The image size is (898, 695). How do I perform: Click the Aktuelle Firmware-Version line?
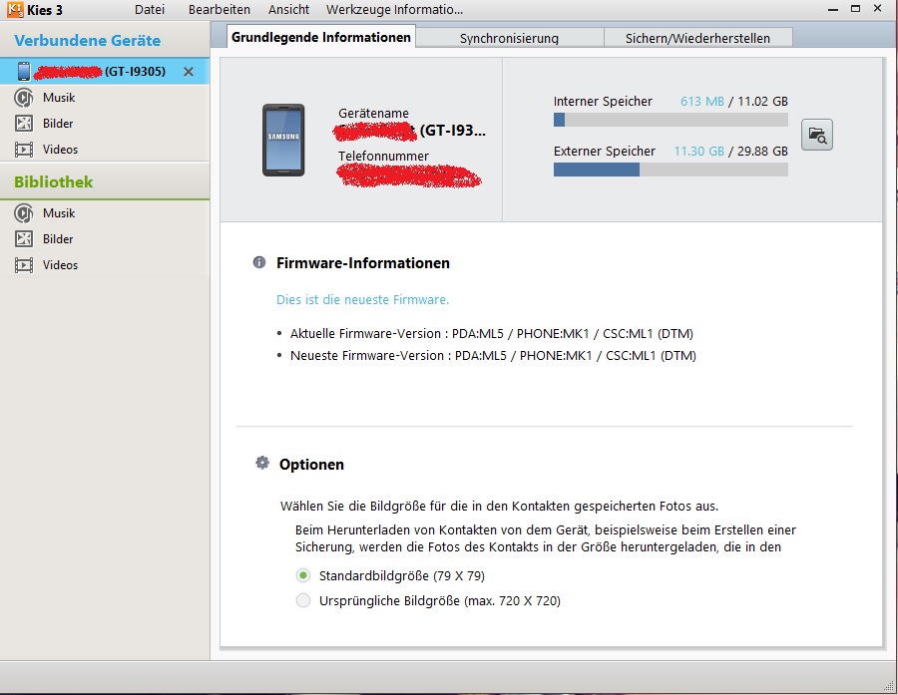491,334
